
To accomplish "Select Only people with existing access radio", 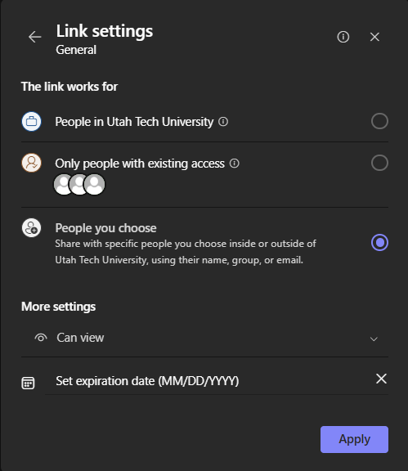I will click(379, 163).
